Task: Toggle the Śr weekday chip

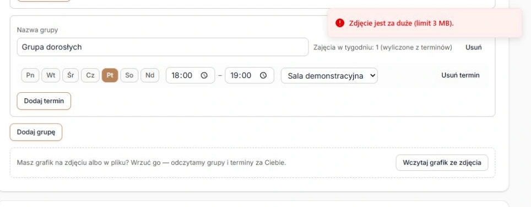Action: click(71, 75)
